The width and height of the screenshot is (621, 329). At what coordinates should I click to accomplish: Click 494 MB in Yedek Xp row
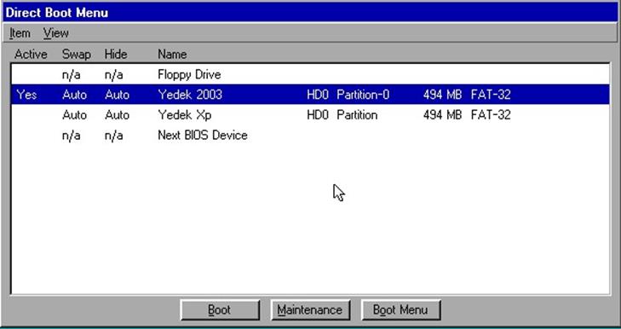[442, 115]
